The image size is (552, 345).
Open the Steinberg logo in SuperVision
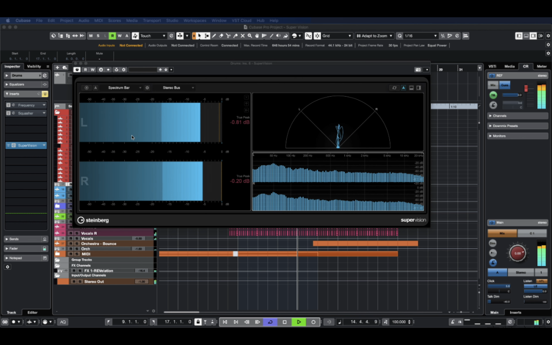[x=94, y=220]
